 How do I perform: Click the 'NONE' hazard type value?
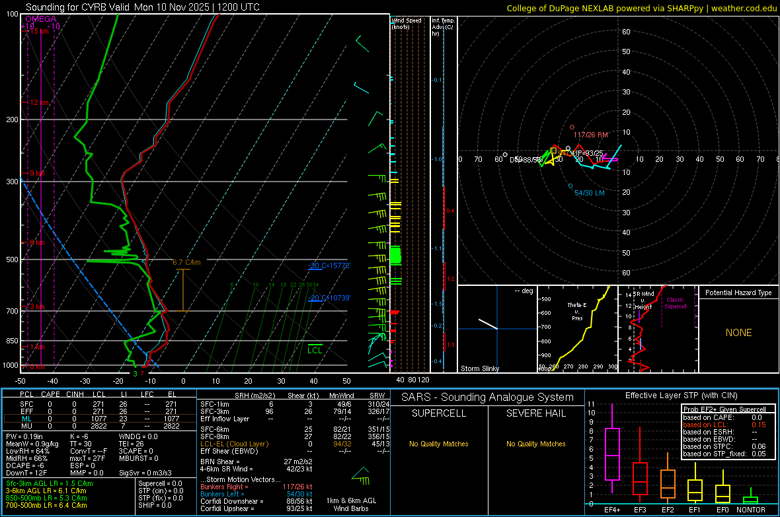point(738,333)
